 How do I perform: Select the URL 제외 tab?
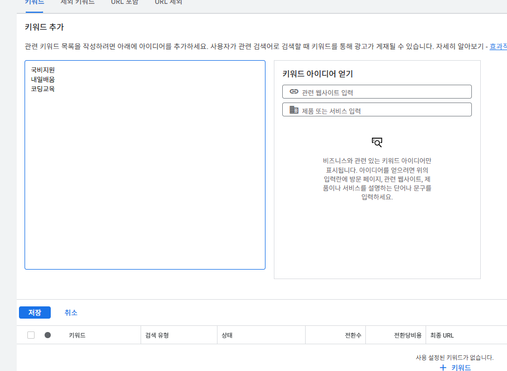click(x=168, y=3)
